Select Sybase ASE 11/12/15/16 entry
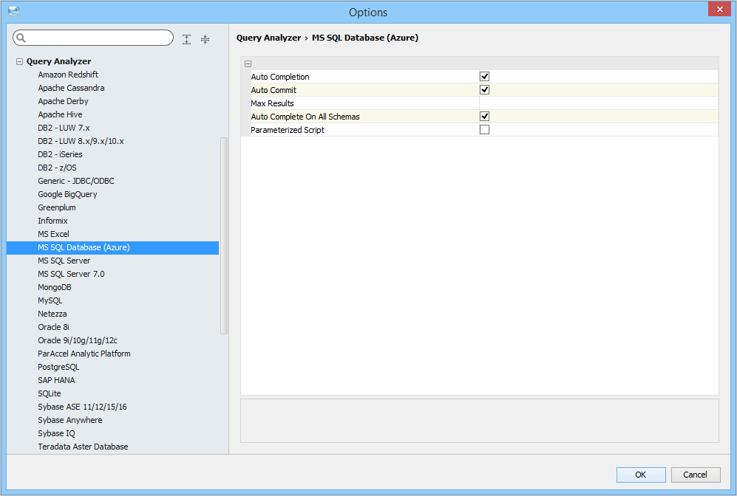 point(82,407)
